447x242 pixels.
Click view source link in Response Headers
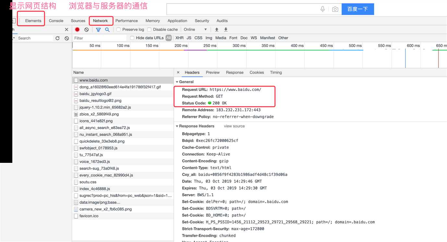coord(234,126)
